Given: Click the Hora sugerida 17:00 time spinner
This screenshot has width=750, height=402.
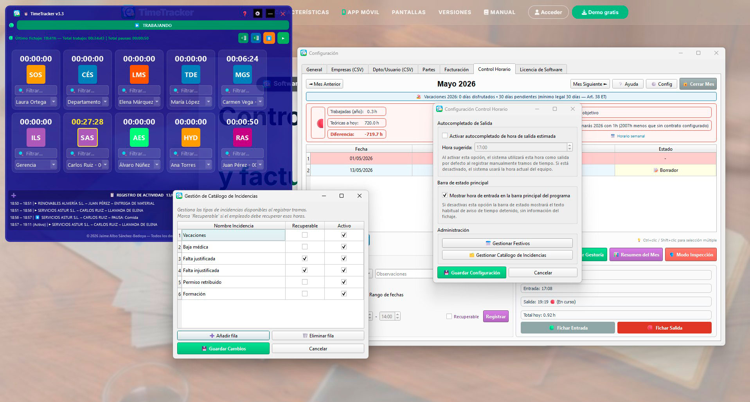Looking at the screenshot, I should (x=524, y=147).
